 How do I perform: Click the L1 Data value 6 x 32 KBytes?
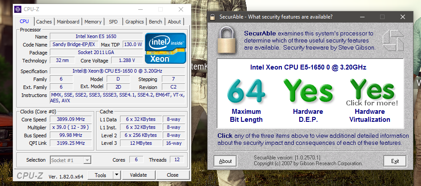pyautogui.click(x=140, y=120)
